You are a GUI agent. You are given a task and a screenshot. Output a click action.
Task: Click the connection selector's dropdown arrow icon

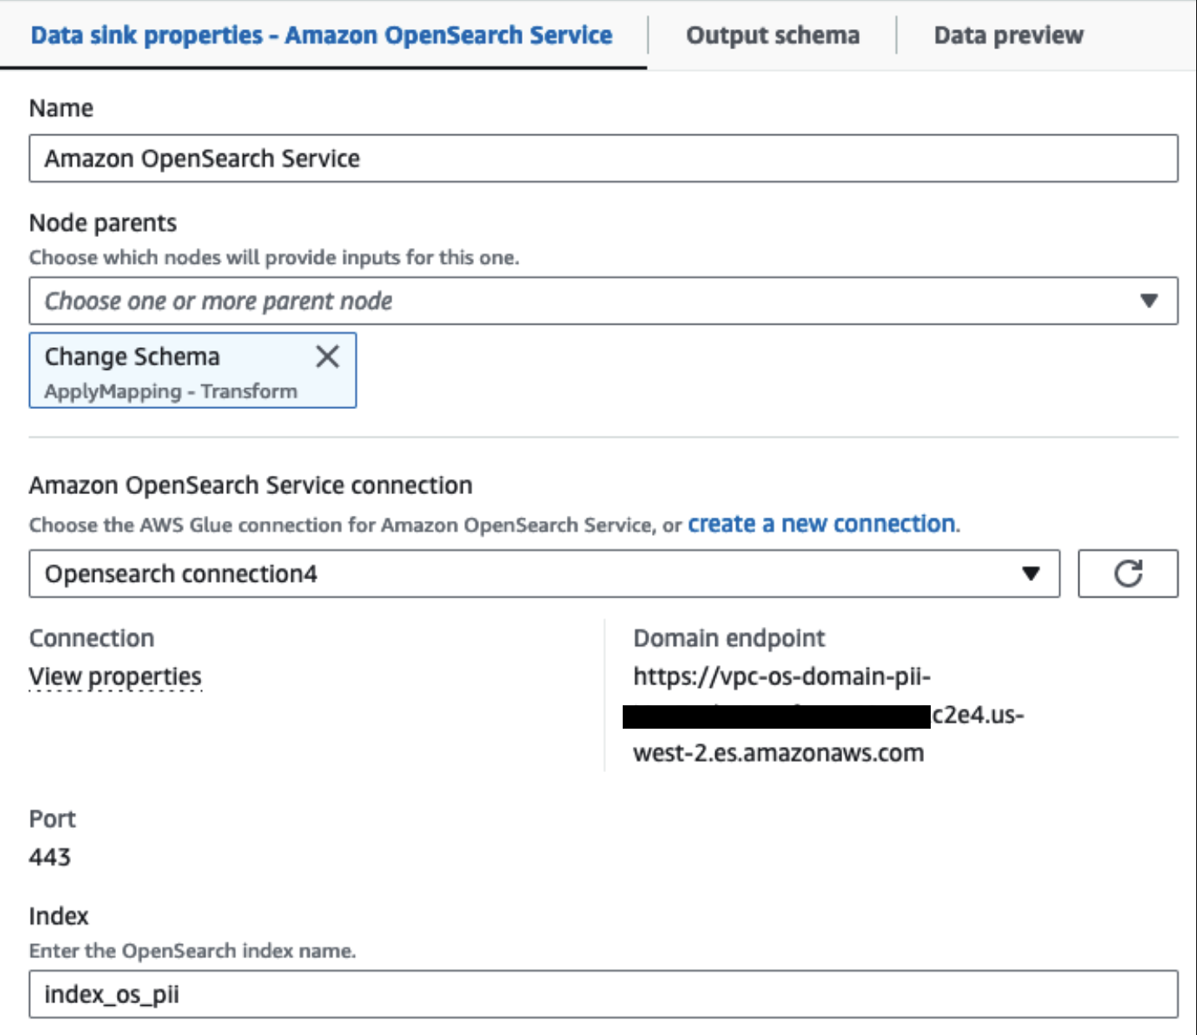1033,573
